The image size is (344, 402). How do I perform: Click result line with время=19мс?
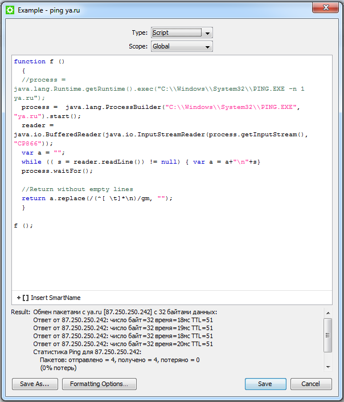pos(123,328)
